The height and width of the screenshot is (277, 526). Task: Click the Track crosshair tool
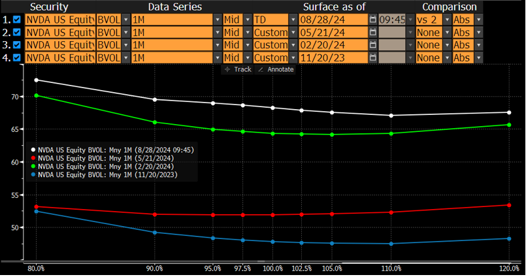[238, 69]
